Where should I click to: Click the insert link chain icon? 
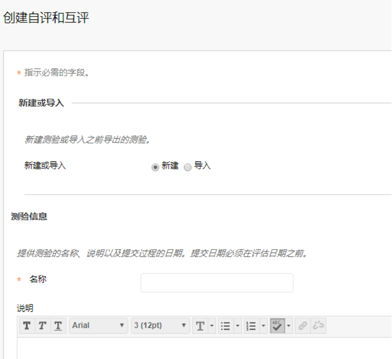pyautogui.click(x=303, y=325)
